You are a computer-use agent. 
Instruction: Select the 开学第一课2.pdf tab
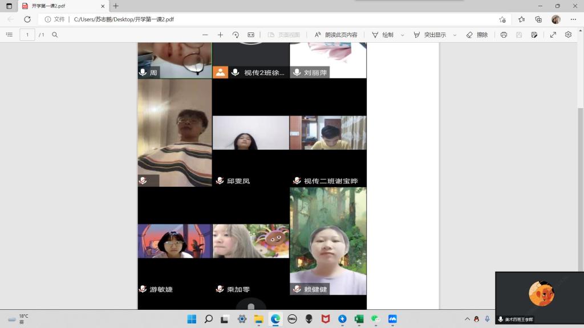[63, 6]
